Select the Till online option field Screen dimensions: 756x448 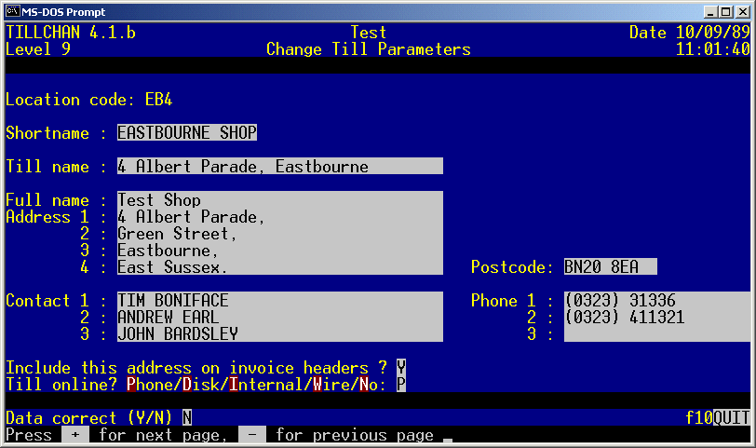click(x=401, y=384)
